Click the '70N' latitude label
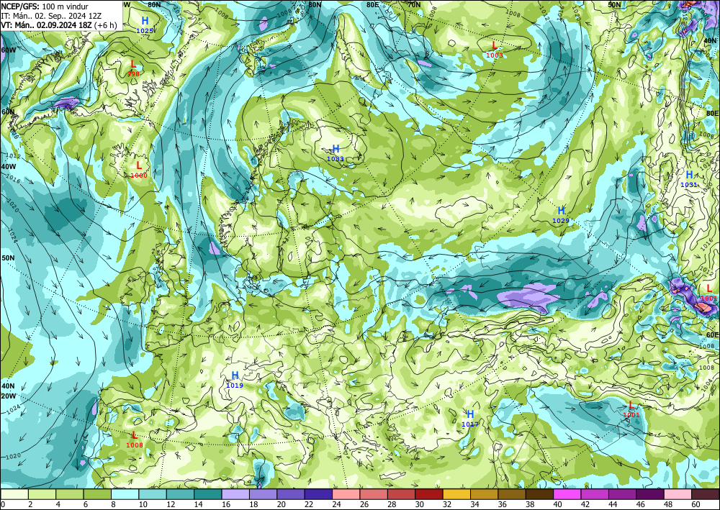This screenshot has width=720, height=510. pos(414,4)
